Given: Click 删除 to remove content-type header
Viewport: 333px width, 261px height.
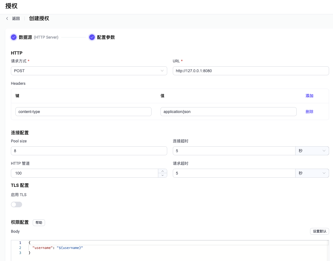Looking at the screenshot, I should (x=309, y=112).
